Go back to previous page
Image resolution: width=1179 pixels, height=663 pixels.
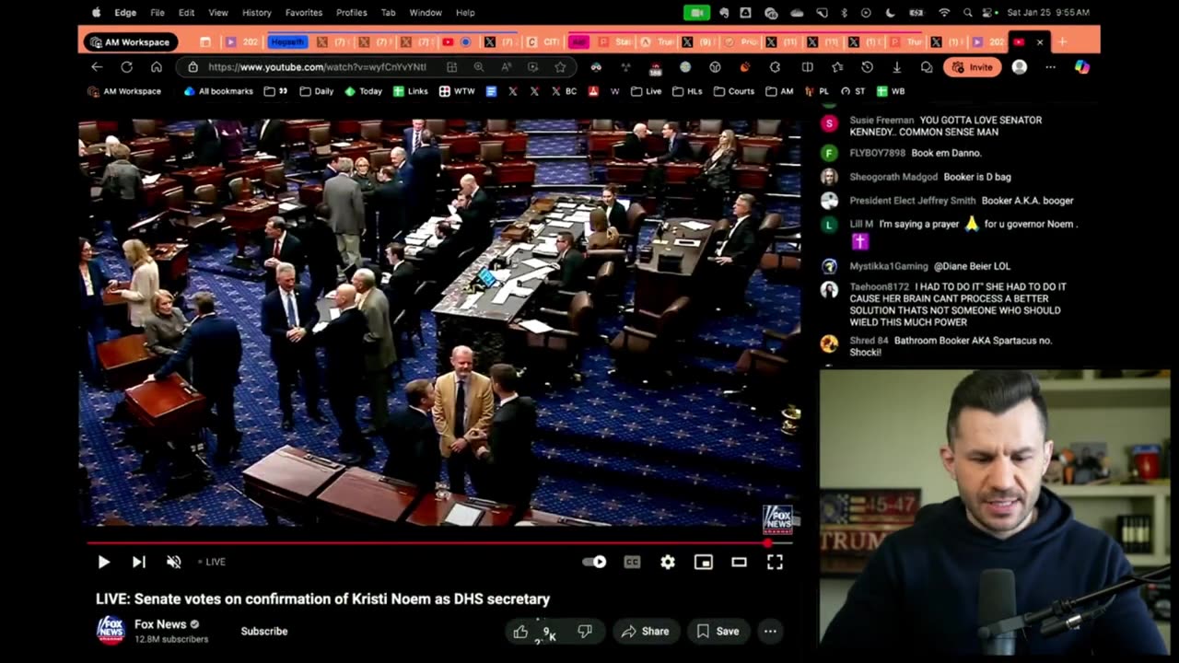tap(97, 67)
